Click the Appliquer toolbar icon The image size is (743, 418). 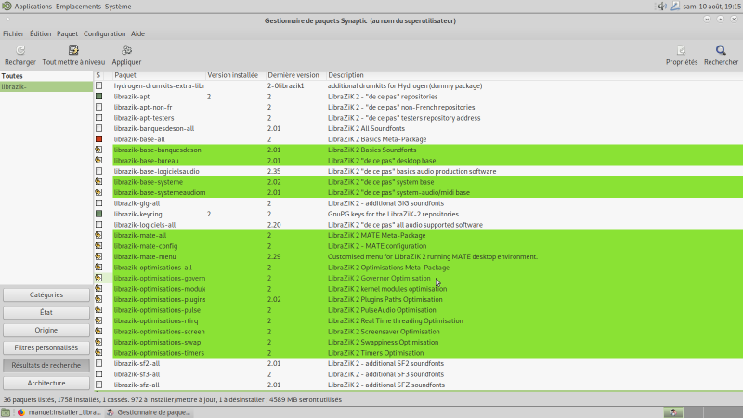click(126, 50)
